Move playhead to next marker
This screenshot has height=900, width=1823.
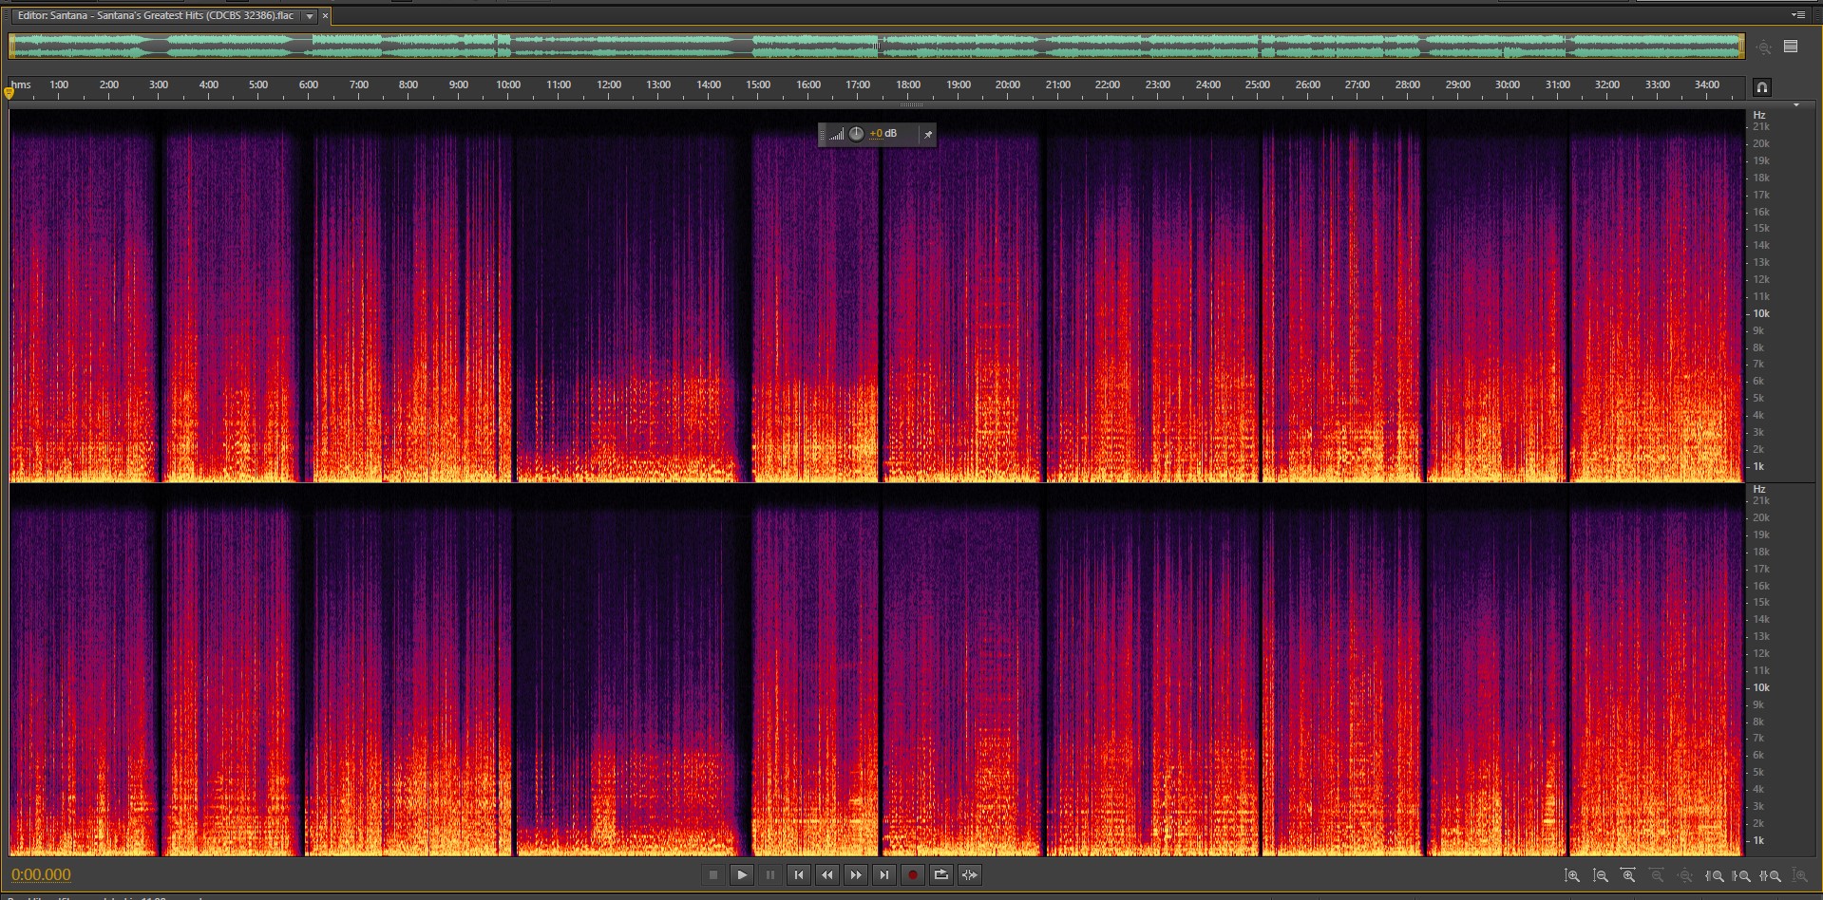coord(883,875)
